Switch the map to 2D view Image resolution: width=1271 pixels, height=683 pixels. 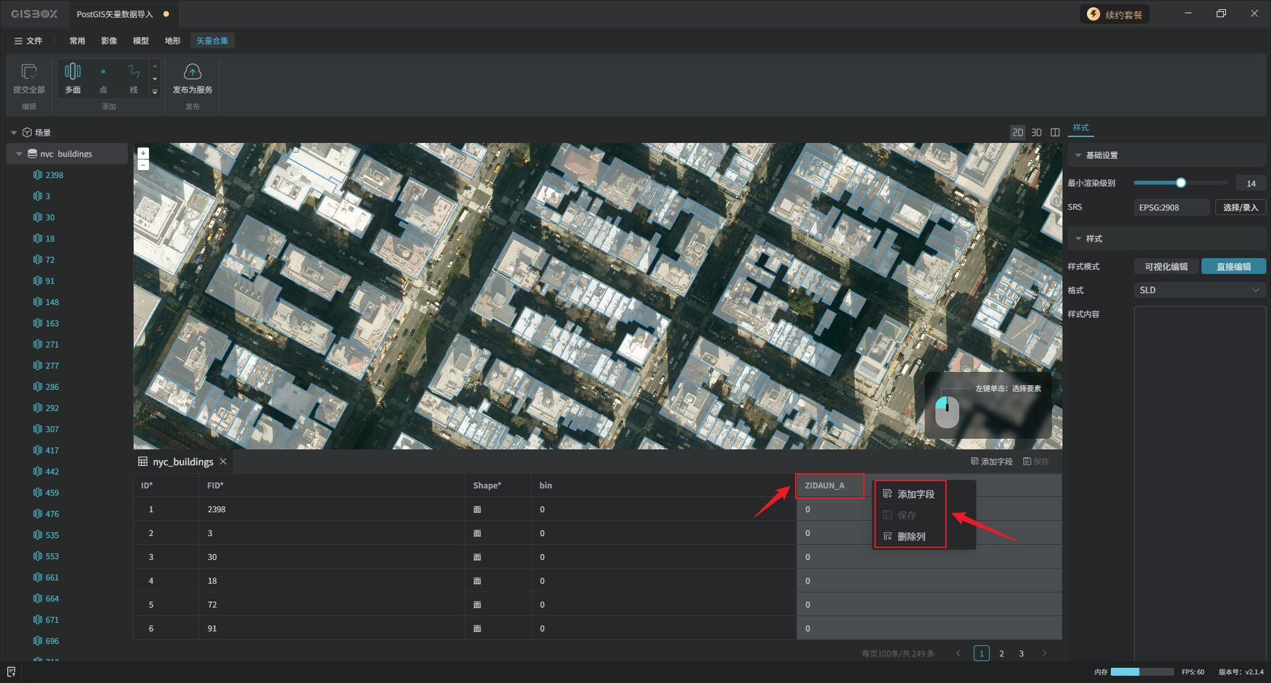tap(1017, 132)
